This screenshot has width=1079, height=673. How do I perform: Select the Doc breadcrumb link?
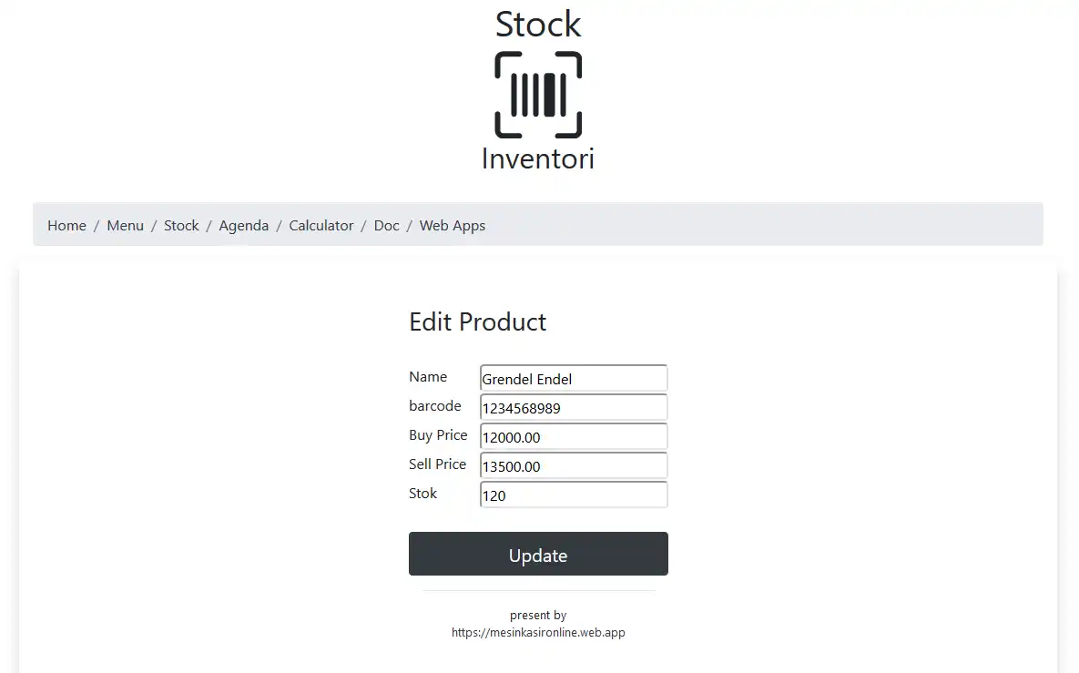[x=386, y=226]
